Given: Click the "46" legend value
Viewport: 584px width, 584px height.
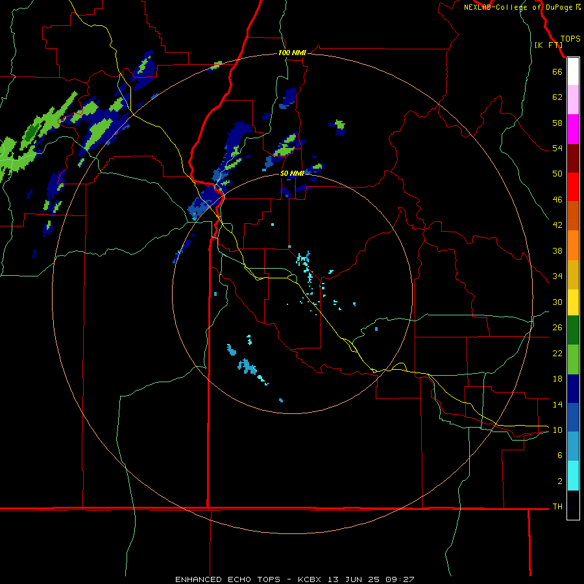Looking at the screenshot, I should click(x=557, y=200).
